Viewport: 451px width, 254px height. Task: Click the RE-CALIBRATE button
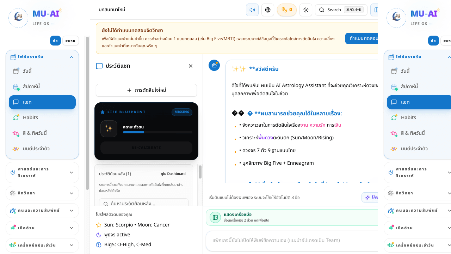click(146, 147)
